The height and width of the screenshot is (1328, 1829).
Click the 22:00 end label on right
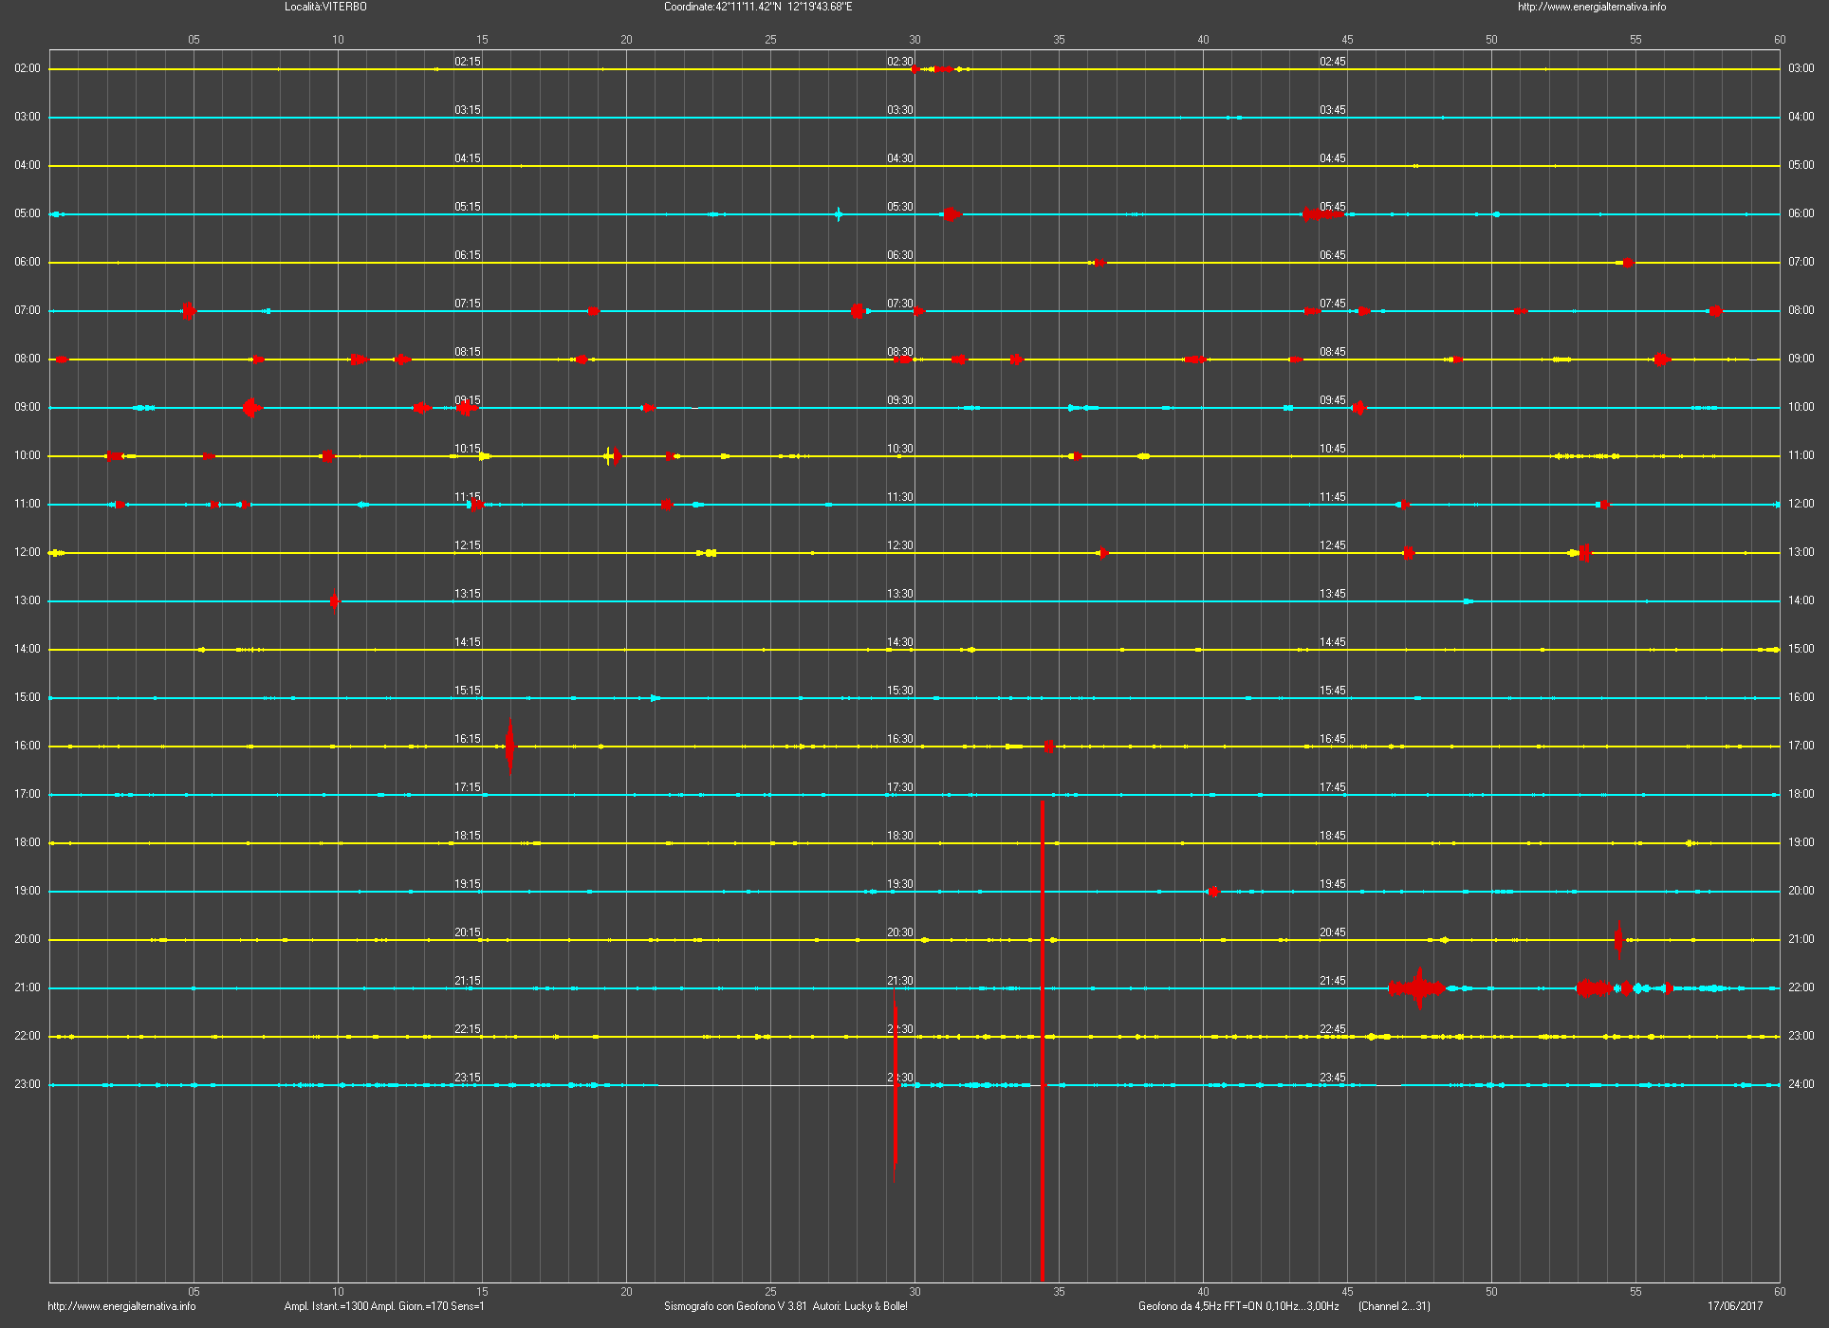[x=1801, y=988]
